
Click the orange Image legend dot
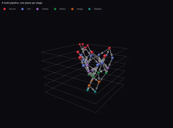(x=72, y=9)
